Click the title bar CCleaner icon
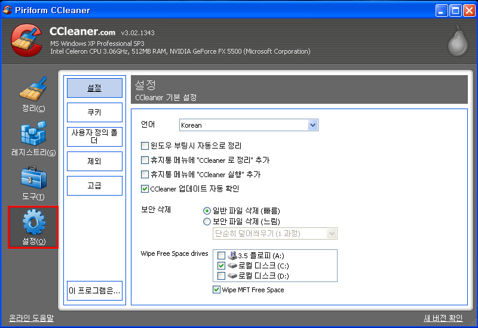 pos(7,10)
